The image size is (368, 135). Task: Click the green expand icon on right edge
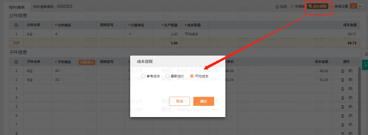point(365,64)
